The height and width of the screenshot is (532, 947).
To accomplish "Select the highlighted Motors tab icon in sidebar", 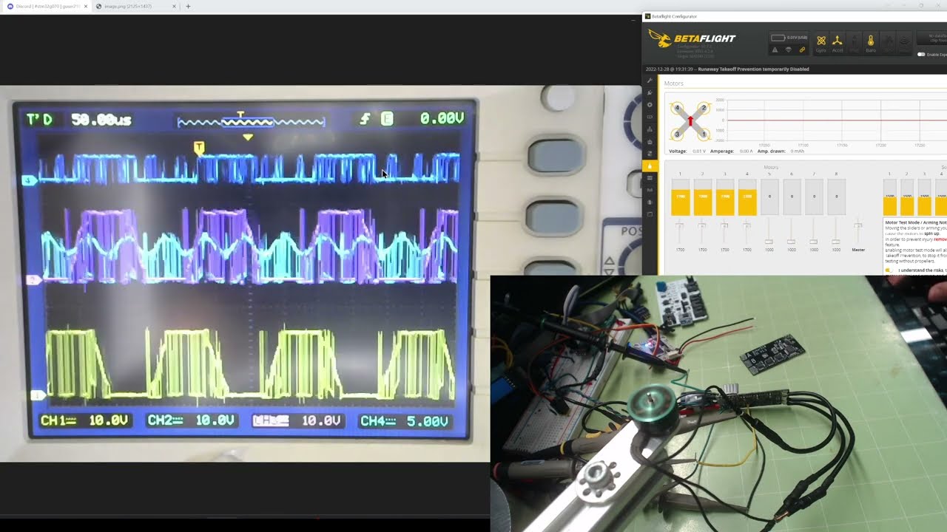I will (650, 166).
